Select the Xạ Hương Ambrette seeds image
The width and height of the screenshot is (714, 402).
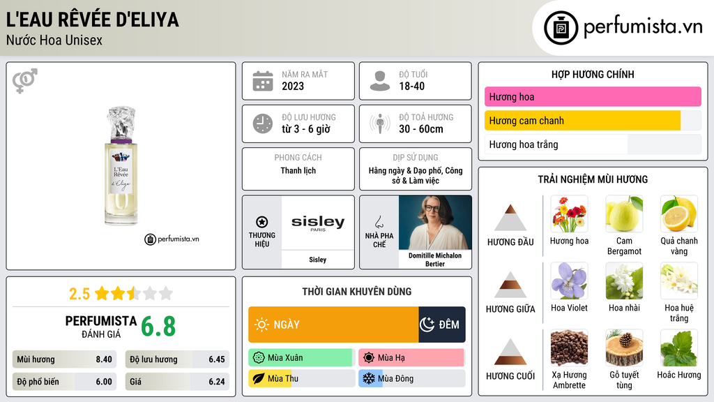569,348
